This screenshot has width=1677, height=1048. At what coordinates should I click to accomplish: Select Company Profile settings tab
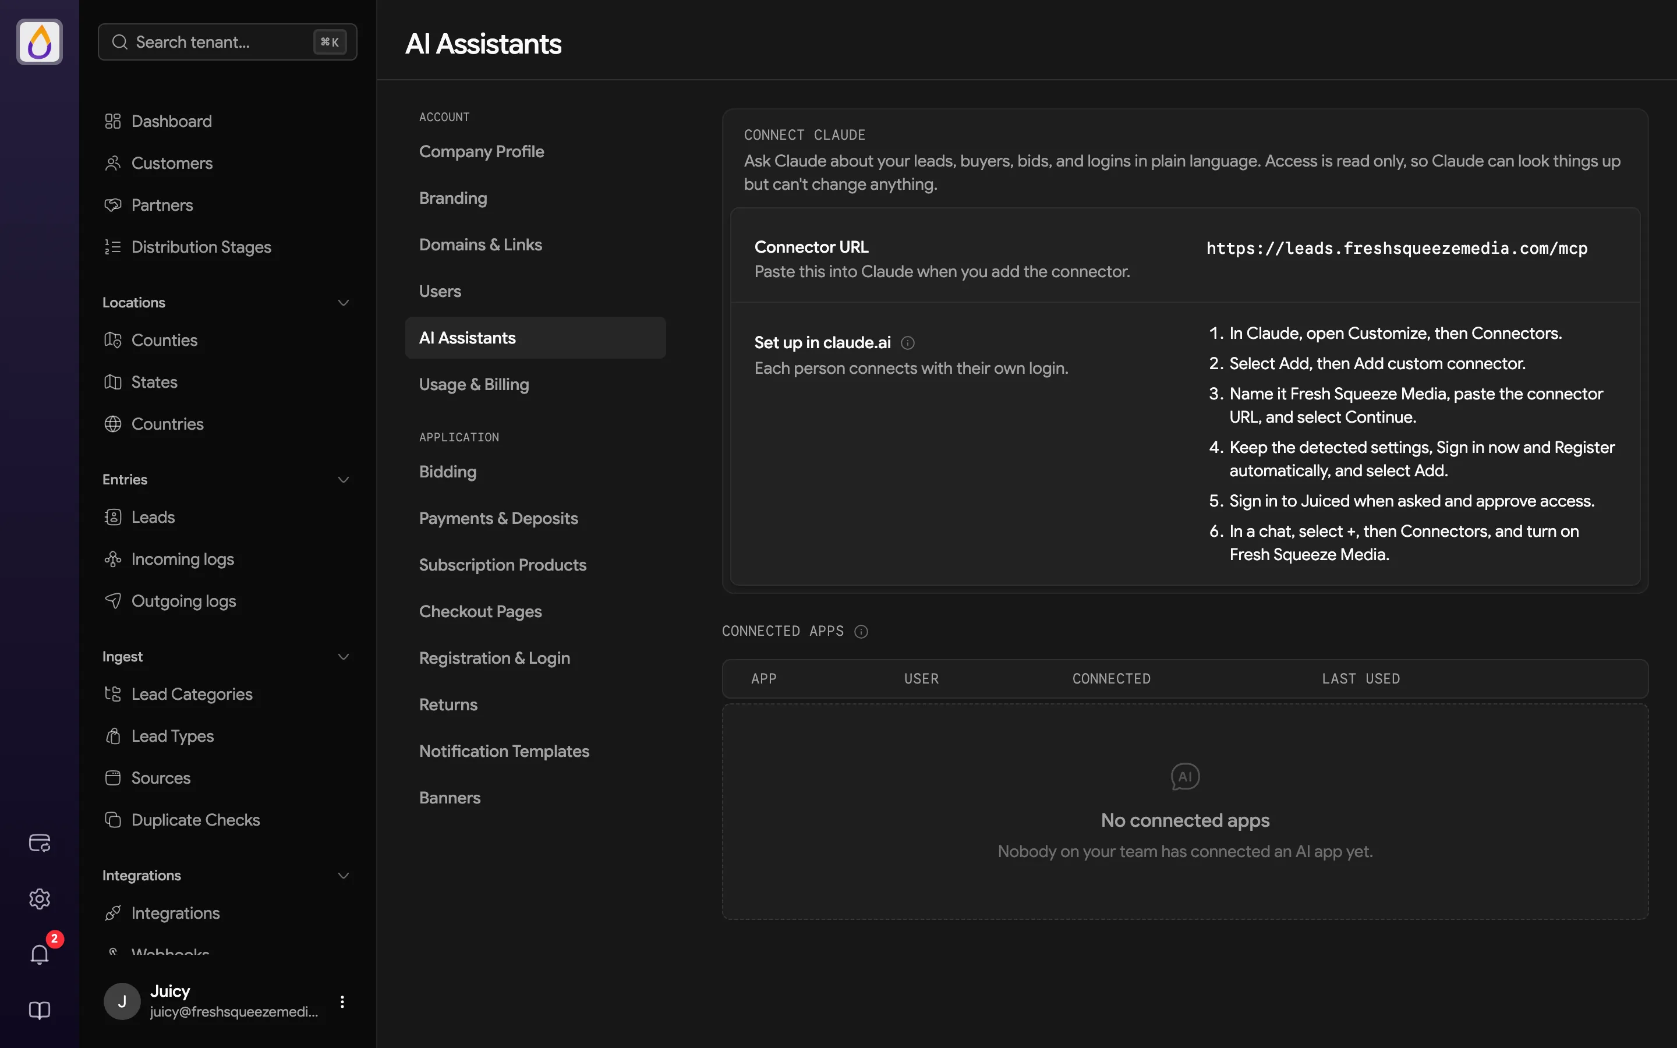(x=535, y=152)
